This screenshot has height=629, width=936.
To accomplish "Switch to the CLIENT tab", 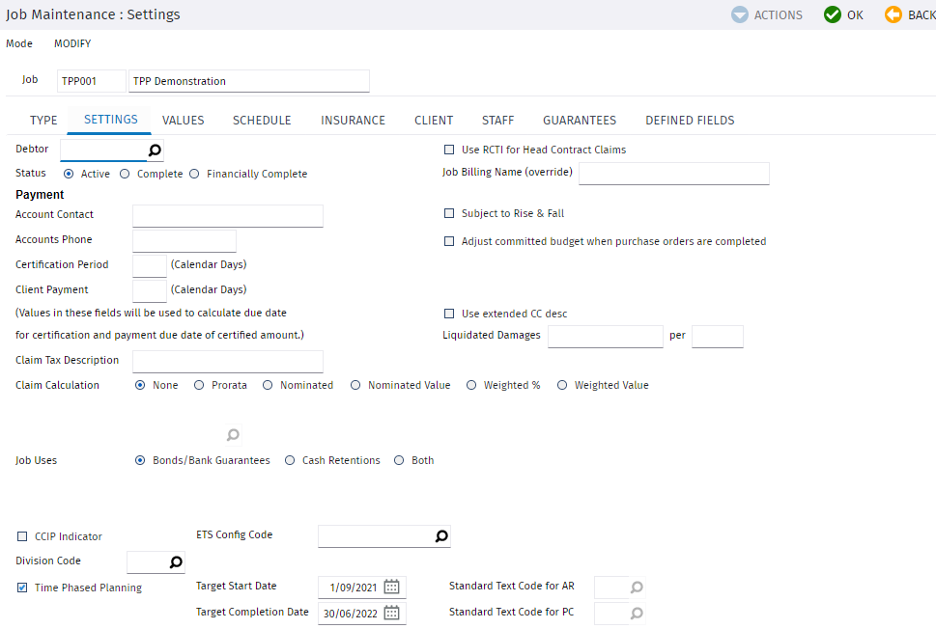I will (434, 121).
